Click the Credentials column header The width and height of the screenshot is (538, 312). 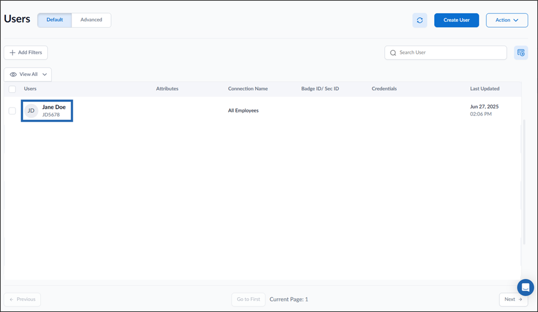coord(384,88)
